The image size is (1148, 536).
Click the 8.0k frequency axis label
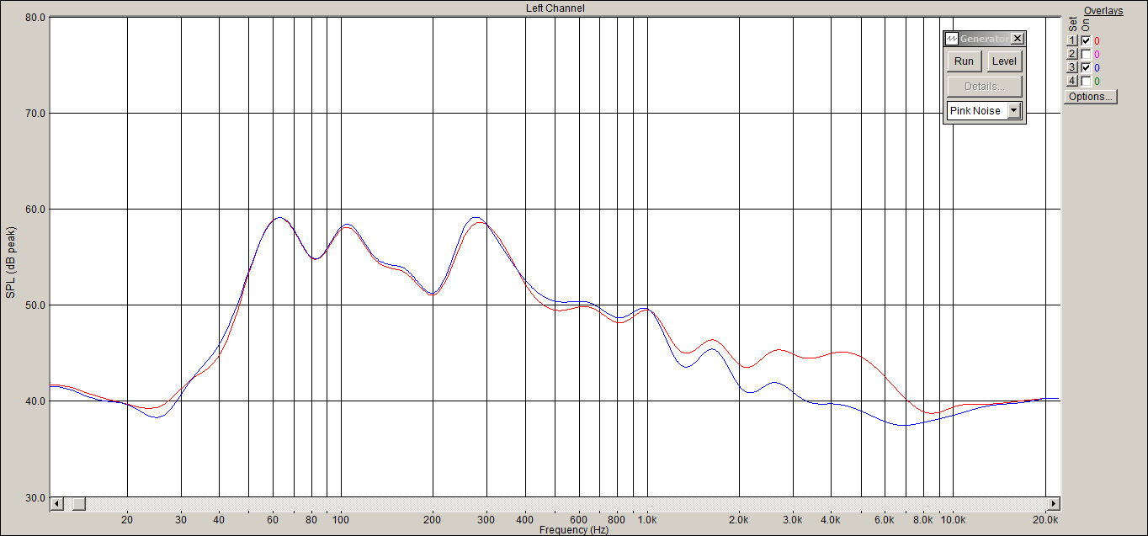tap(923, 520)
